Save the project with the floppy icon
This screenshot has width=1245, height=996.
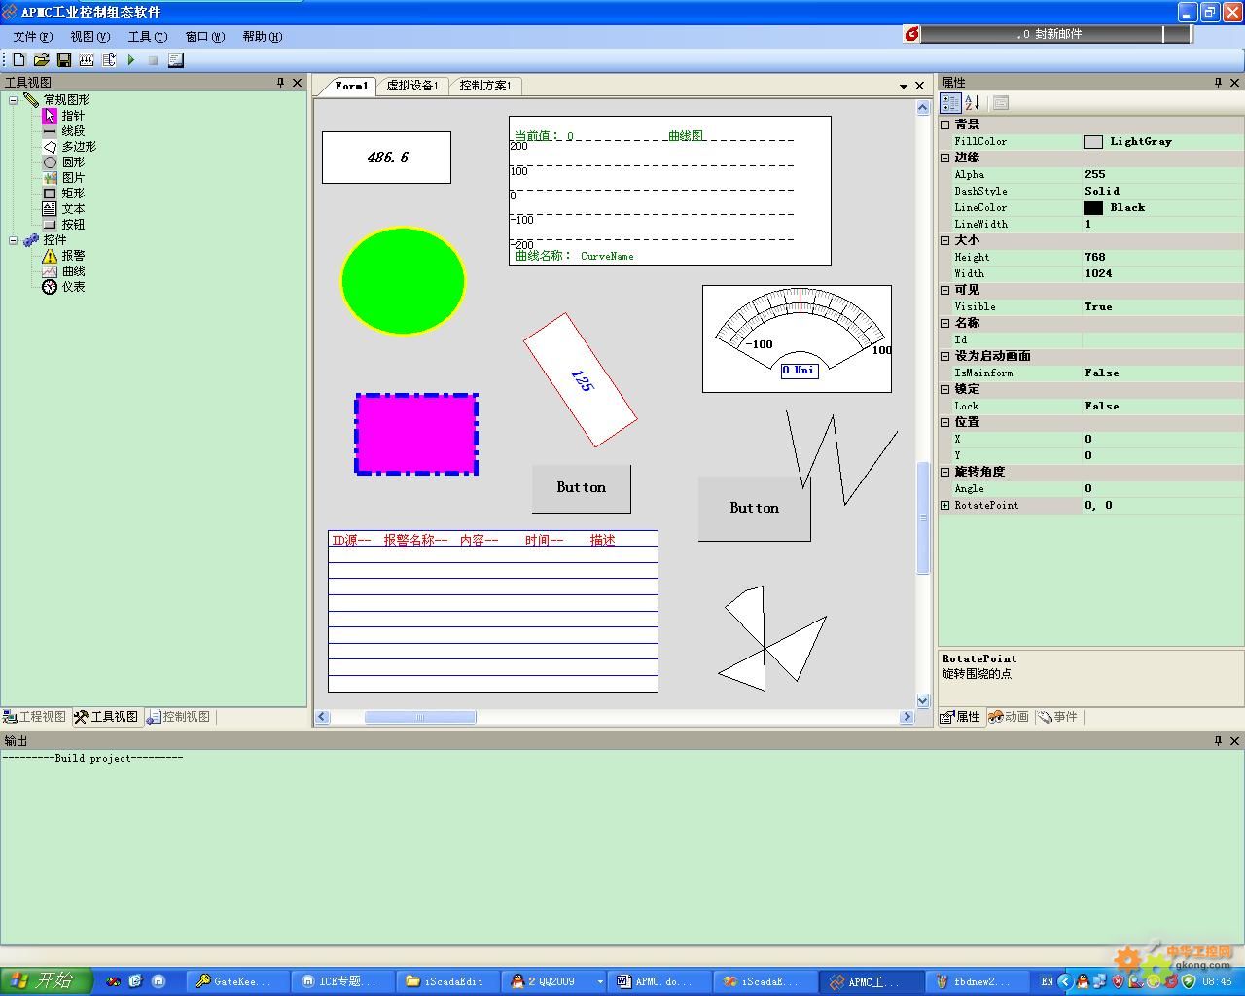[x=64, y=60]
